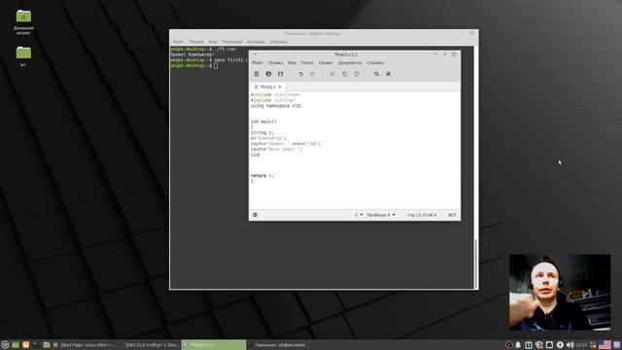
Task: Click the Стр 12, Стлб 4 cursor position indicator
Action: click(x=422, y=215)
